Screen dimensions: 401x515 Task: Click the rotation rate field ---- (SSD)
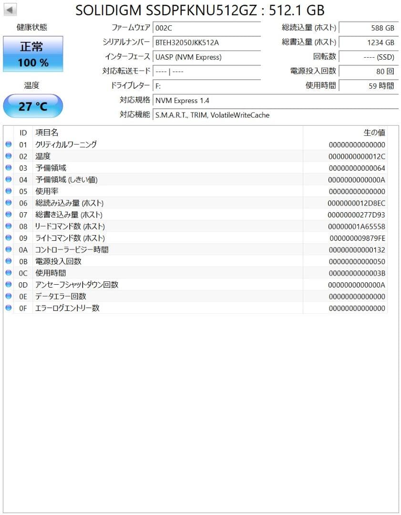[369, 57]
